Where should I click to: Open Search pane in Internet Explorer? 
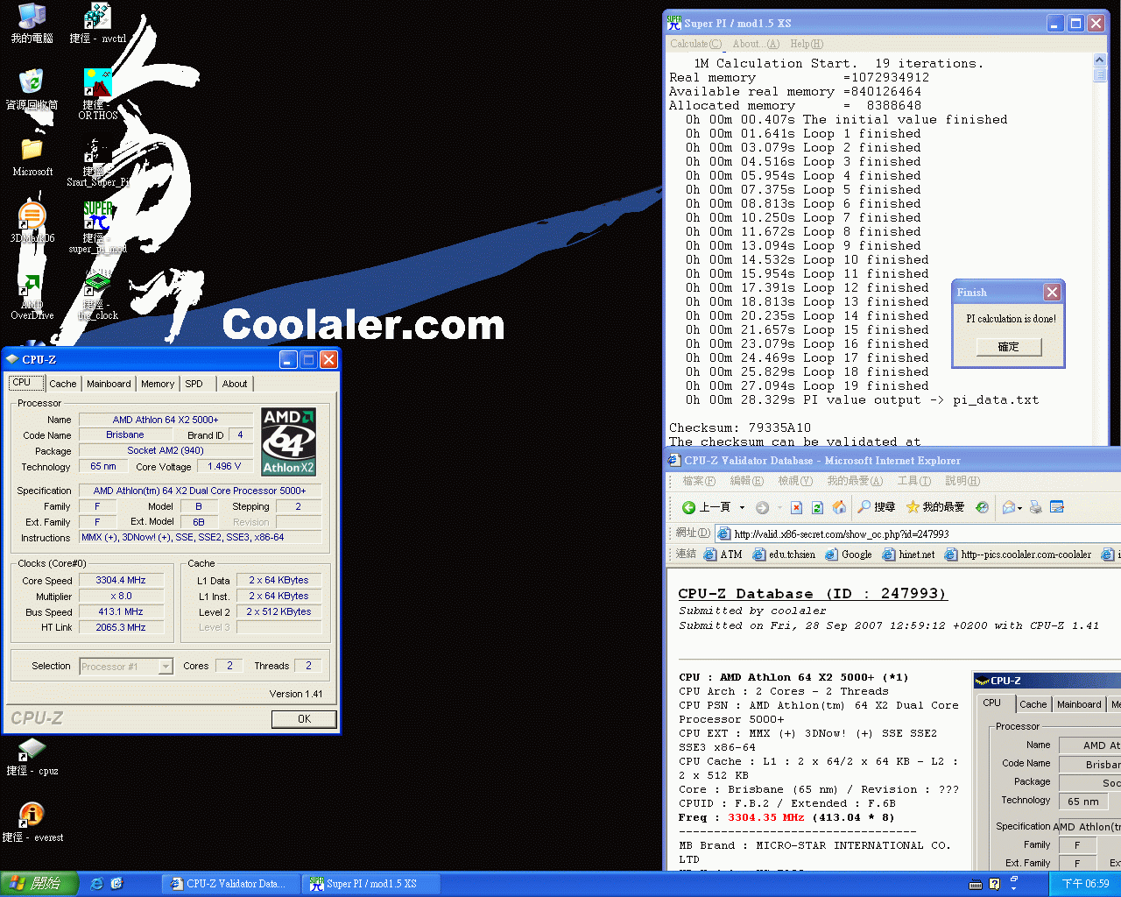[x=876, y=507]
